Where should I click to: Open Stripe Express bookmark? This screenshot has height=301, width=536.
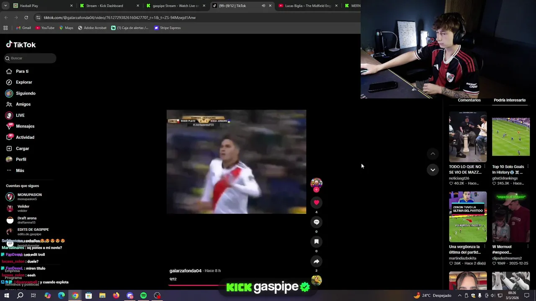pos(167,28)
